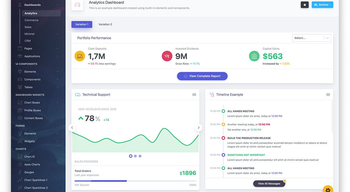Open the Select... dropdown in Portfolio Performance
Screen dimensions: 350x192
pos(311,38)
